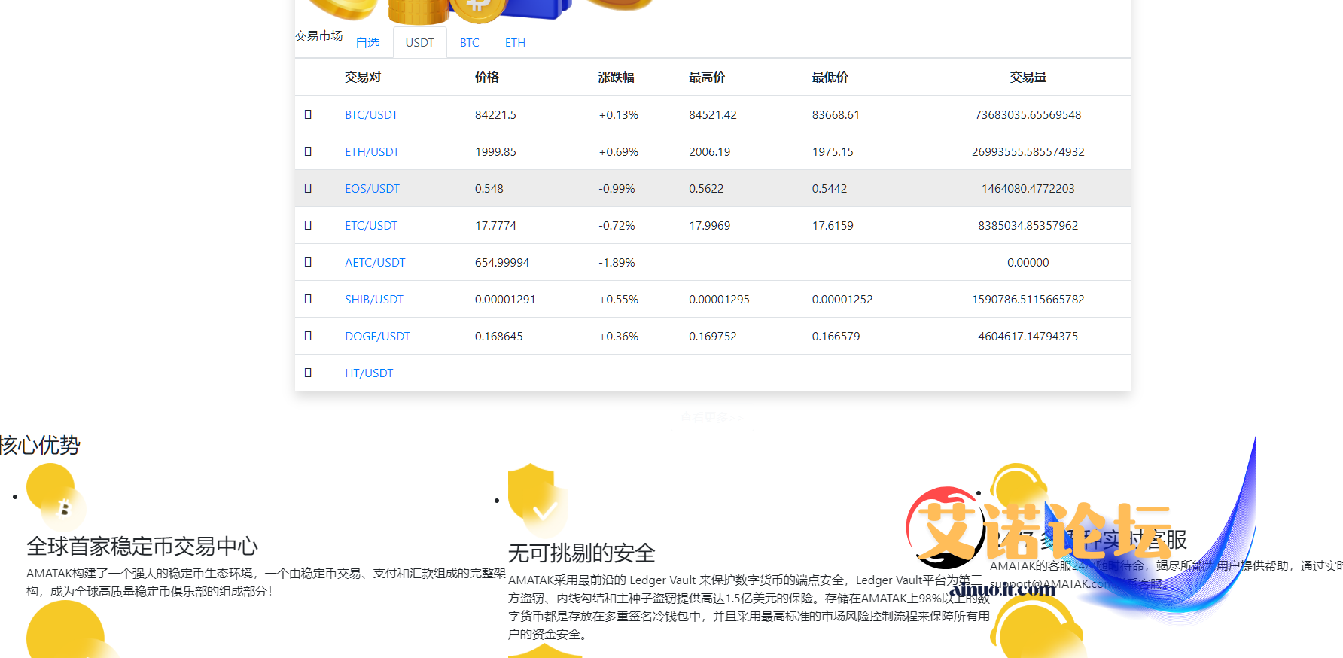
Task: Open the BTC market tab
Action: (x=470, y=43)
